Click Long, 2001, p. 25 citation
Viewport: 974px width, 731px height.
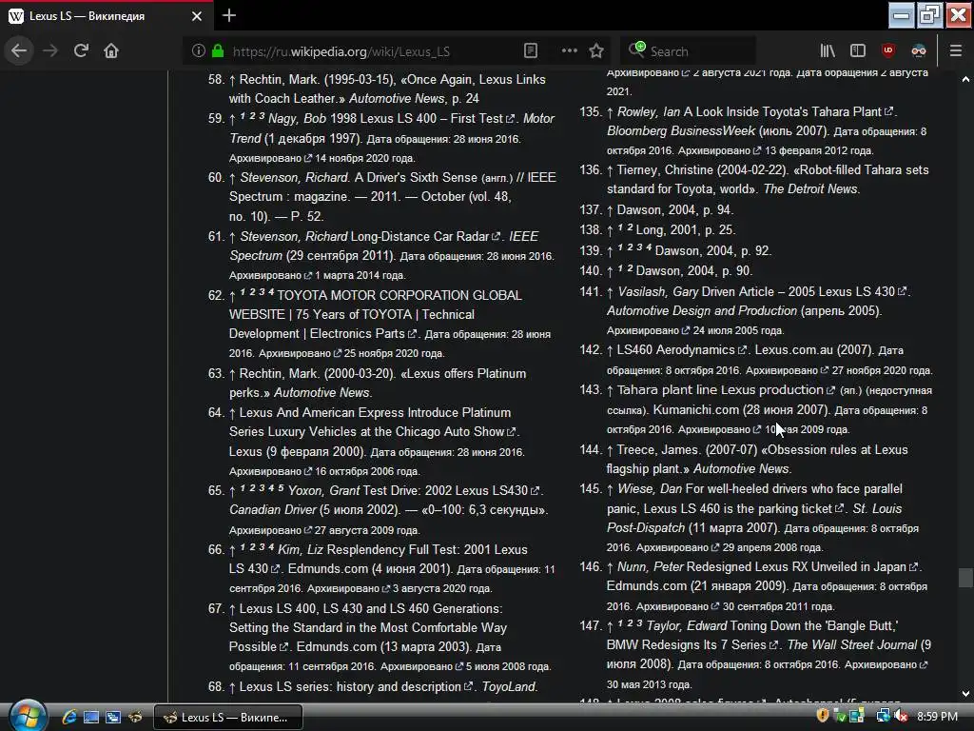(x=685, y=230)
